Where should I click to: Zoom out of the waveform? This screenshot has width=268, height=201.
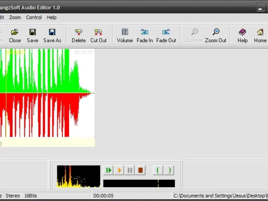[x=216, y=36]
